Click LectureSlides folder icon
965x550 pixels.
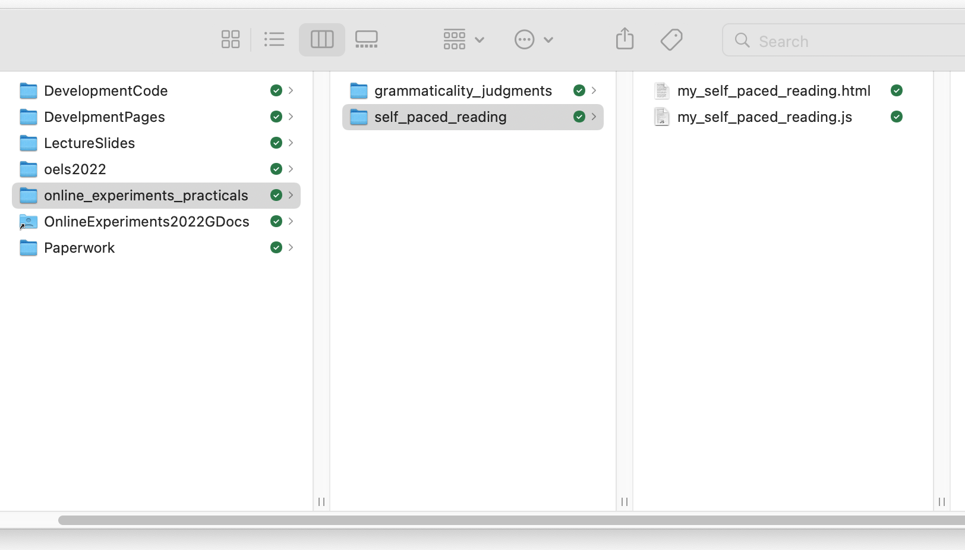tap(29, 143)
